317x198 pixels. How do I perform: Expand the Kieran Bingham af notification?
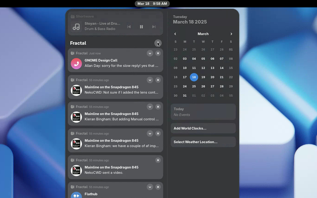tap(150, 133)
